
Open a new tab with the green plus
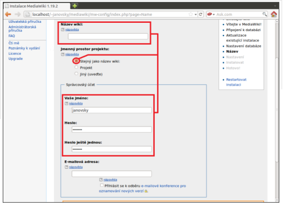click(x=75, y=6)
